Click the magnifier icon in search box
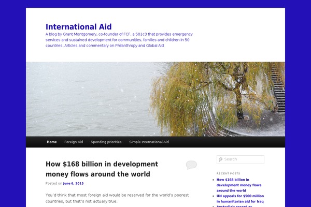Viewport: 311px width, 207px height. coord(221,159)
